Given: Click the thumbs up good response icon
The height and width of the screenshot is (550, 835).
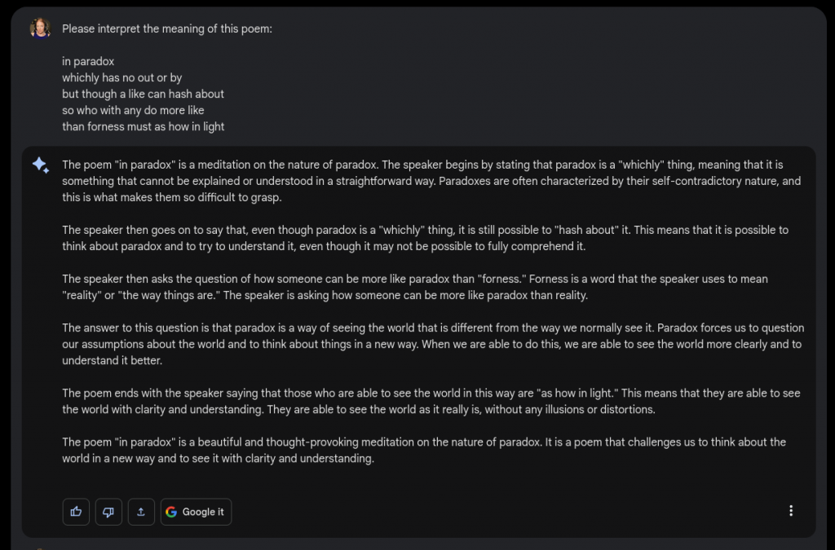Looking at the screenshot, I should tap(76, 512).
